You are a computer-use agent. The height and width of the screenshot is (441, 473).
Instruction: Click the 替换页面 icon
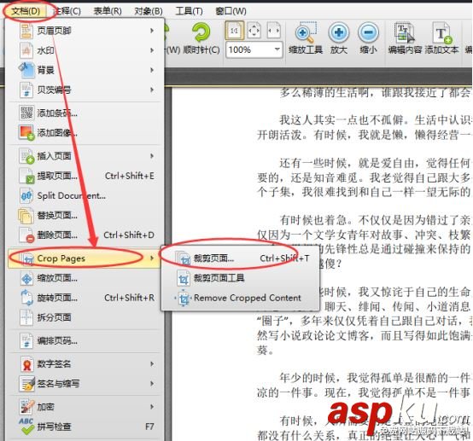pos(26,216)
